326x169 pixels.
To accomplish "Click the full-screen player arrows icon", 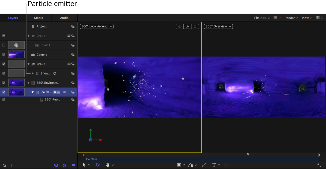I will click(319, 165).
